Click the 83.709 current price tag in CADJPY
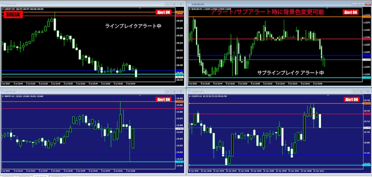 (x=367, y=128)
